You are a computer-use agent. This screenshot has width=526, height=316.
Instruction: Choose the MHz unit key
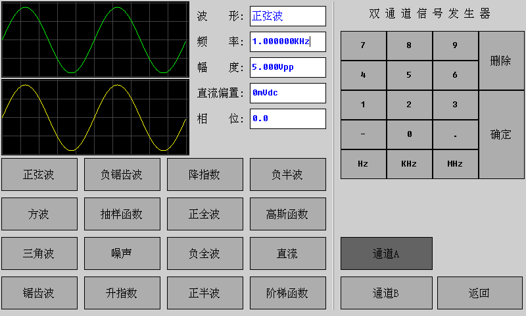[x=455, y=164]
